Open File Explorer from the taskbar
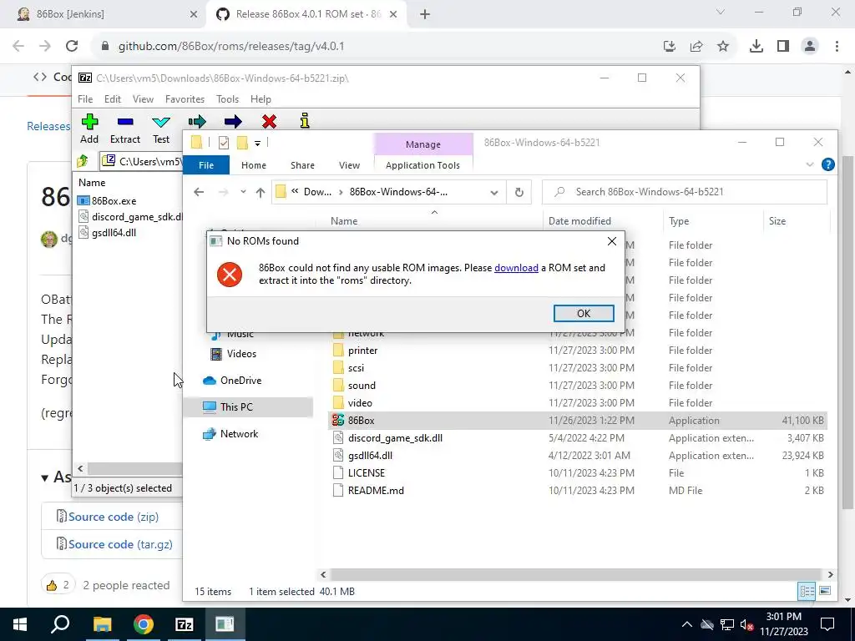The image size is (855, 641). tap(102, 624)
